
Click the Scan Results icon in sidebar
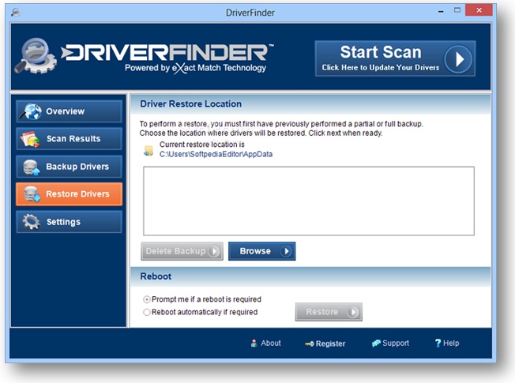[30, 139]
